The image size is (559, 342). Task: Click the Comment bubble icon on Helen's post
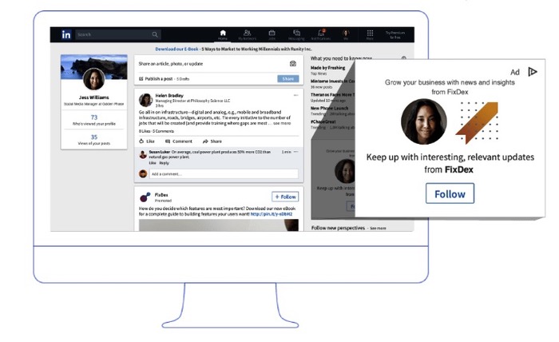[168, 141]
